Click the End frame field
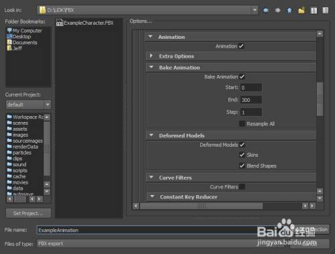335x254 pixels. 251,100
